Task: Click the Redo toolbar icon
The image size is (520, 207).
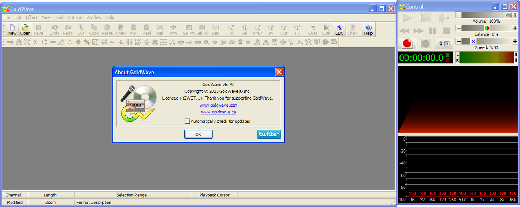Action: [x=67, y=30]
